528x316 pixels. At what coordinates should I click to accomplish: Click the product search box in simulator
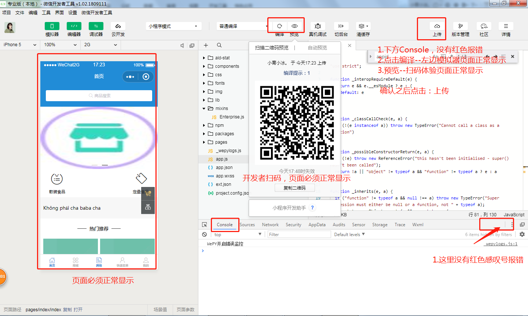(99, 96)
